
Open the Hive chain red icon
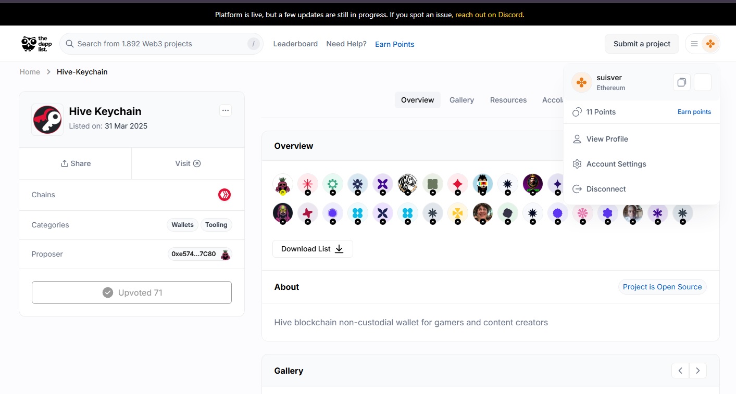224,195
